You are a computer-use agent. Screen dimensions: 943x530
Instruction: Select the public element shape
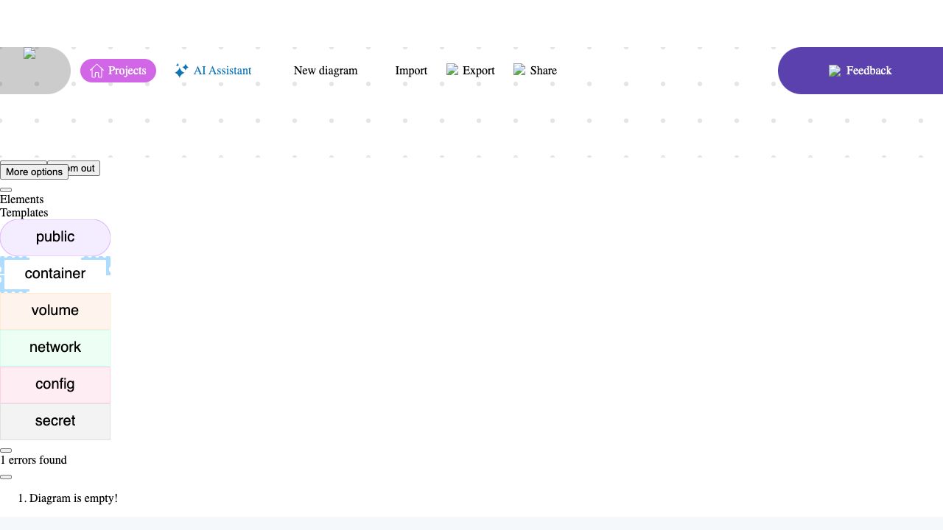pyautogui.click(x=55, y=237)
